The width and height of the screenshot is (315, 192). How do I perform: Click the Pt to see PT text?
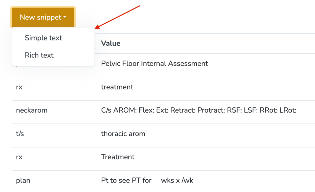tap(126, 180)
